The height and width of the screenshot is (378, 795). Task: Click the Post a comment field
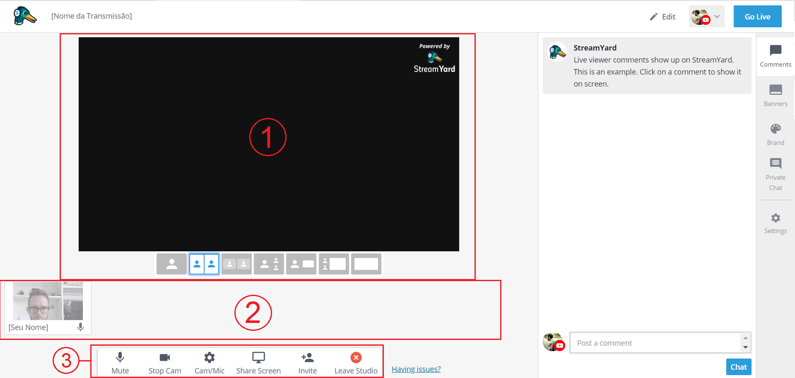(655, 343)
